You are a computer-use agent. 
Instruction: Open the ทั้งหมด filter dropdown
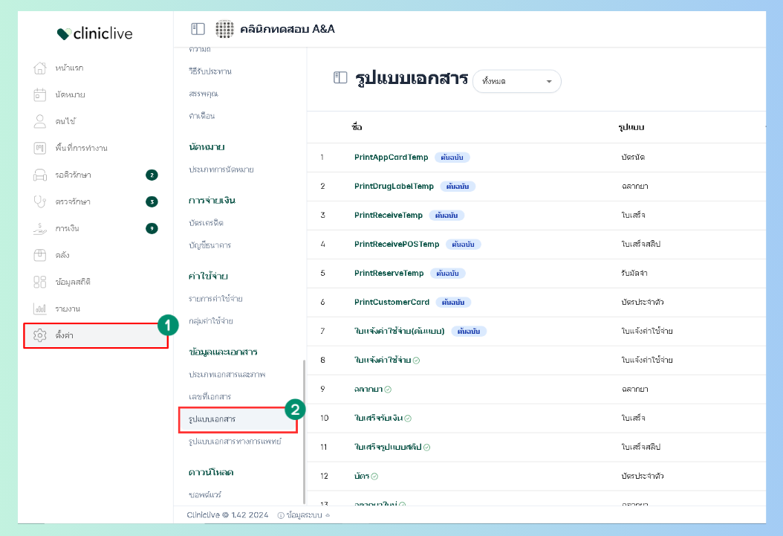(517, 81)
